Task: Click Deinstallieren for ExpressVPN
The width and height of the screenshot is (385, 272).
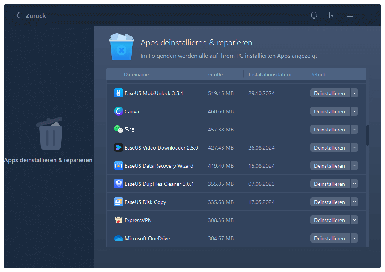Action: tap(330, 220)
